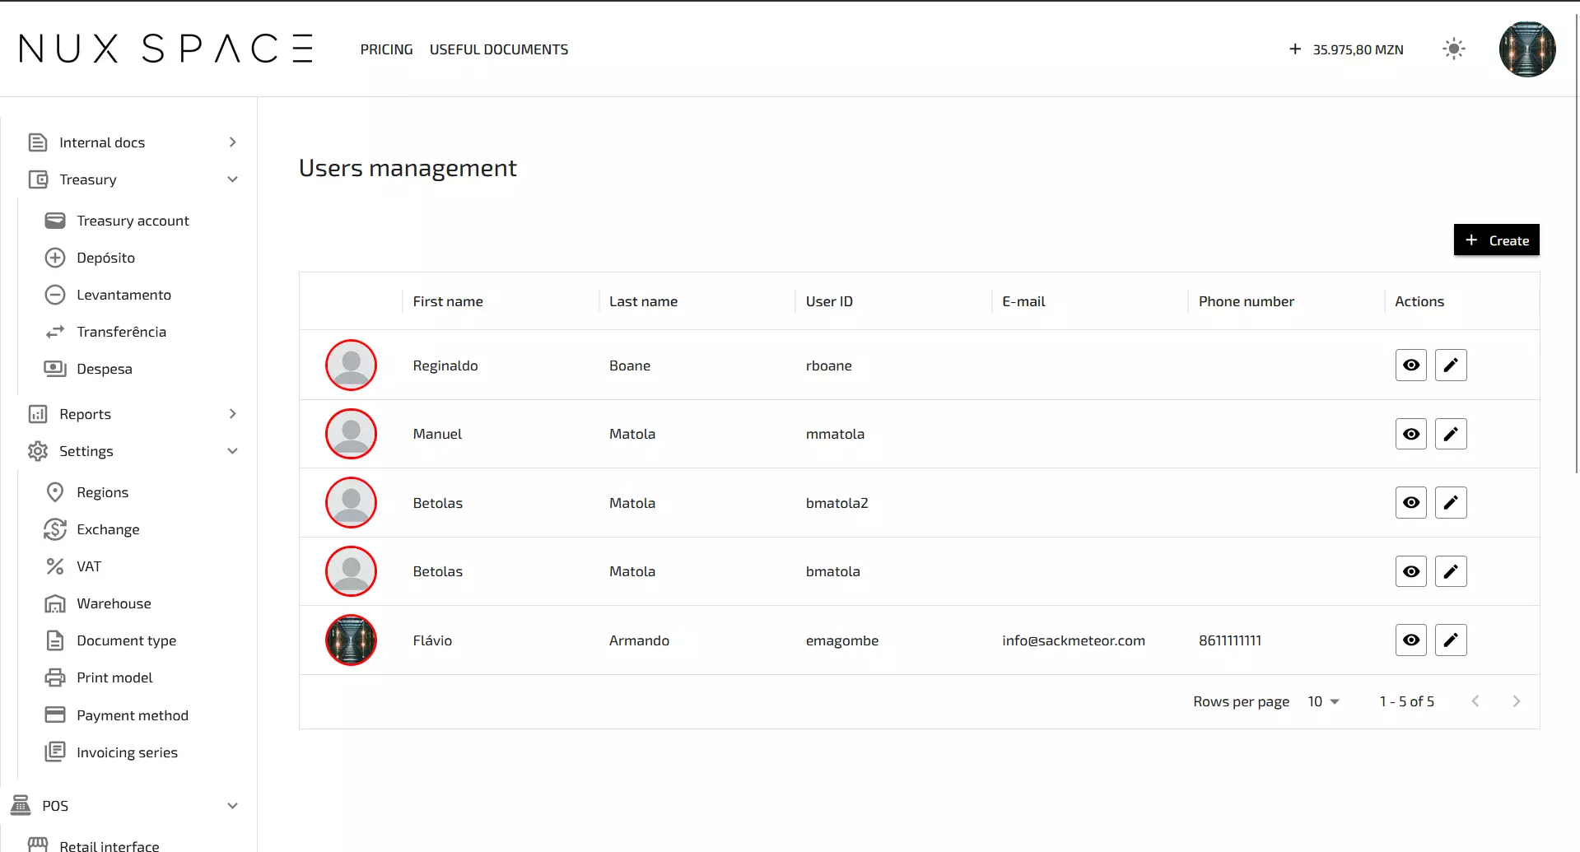
Task: Open Rows per page dropdown
Action: tap(1323, 701)
